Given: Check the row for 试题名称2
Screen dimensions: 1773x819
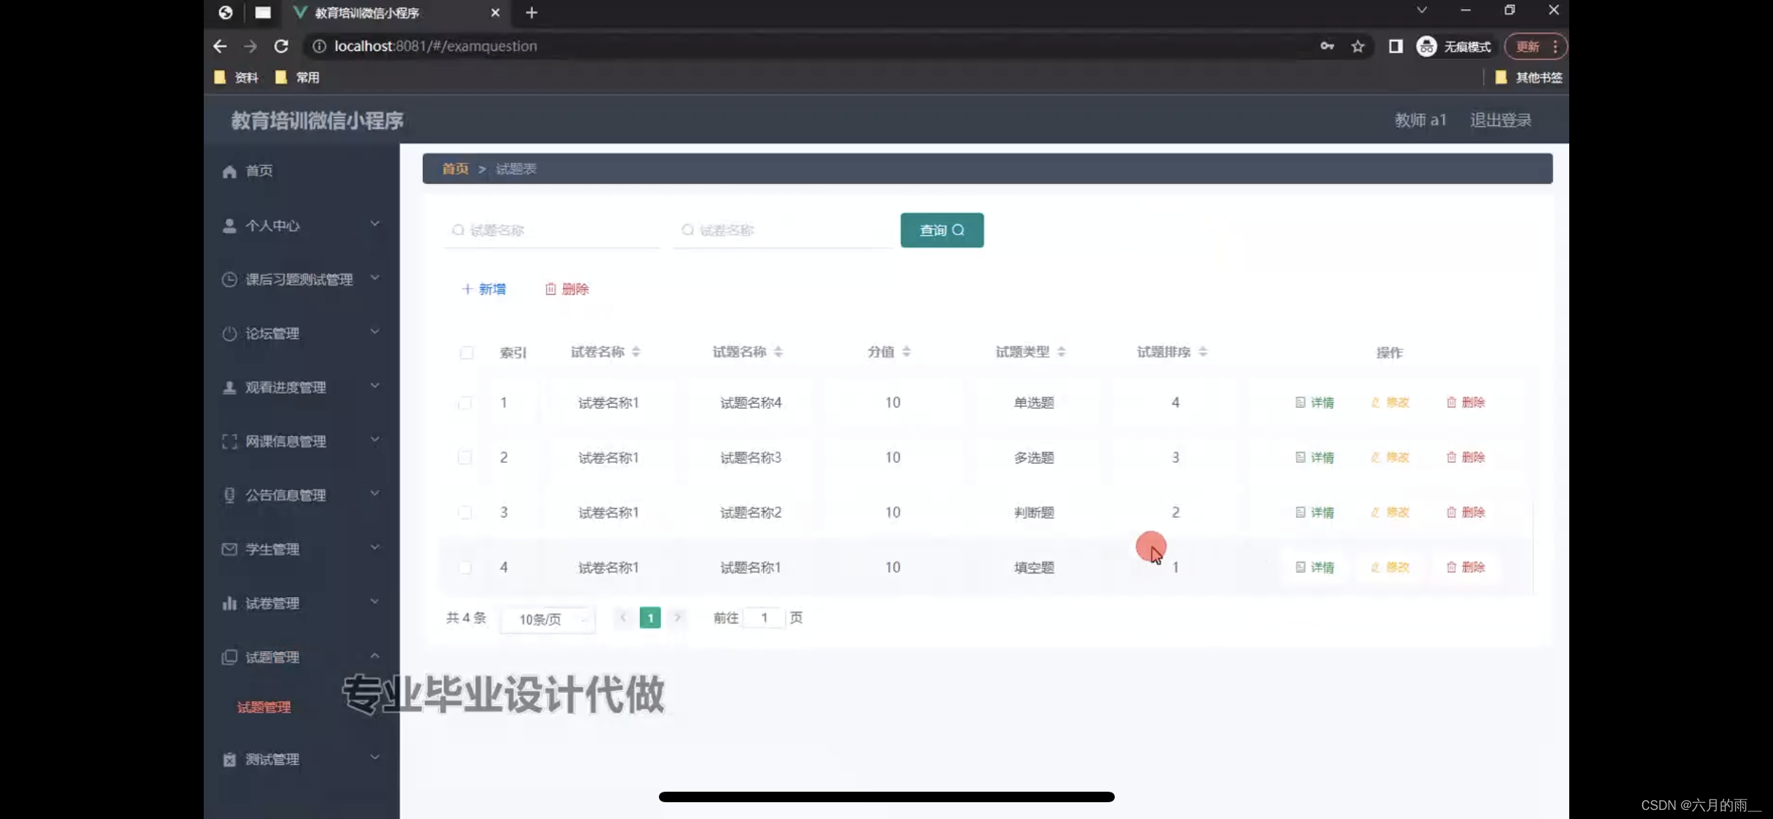Looking at the screenshot, I should [x=465, y=512].
